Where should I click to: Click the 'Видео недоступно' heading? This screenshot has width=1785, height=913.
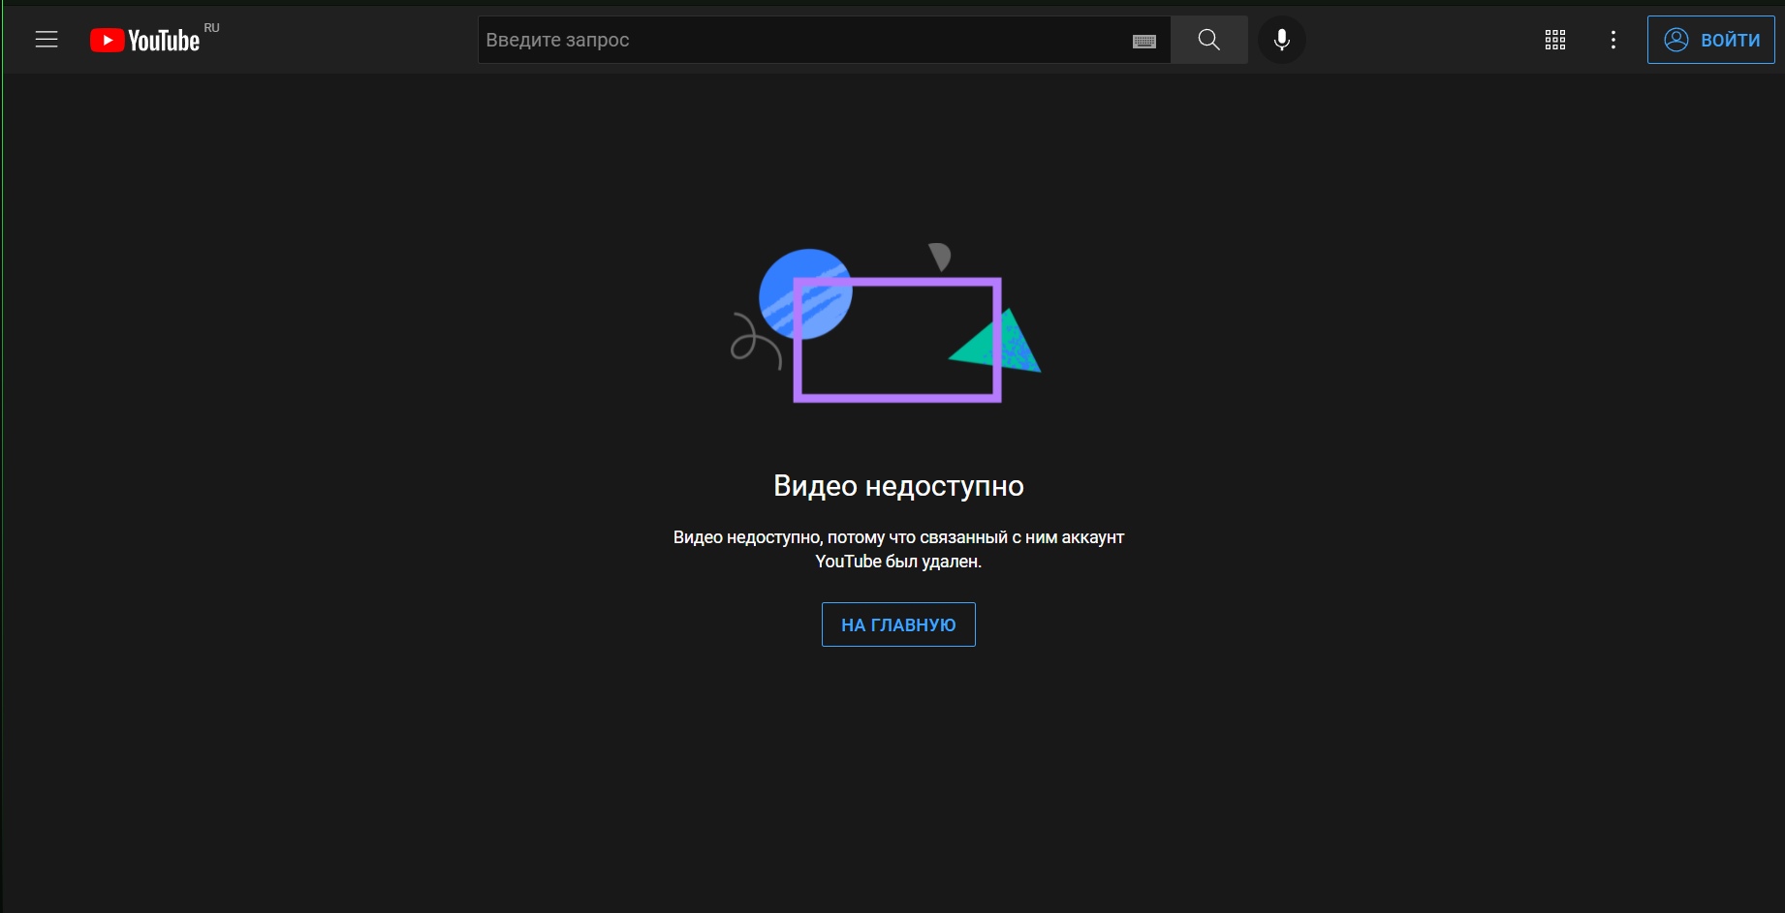[898, 486]
